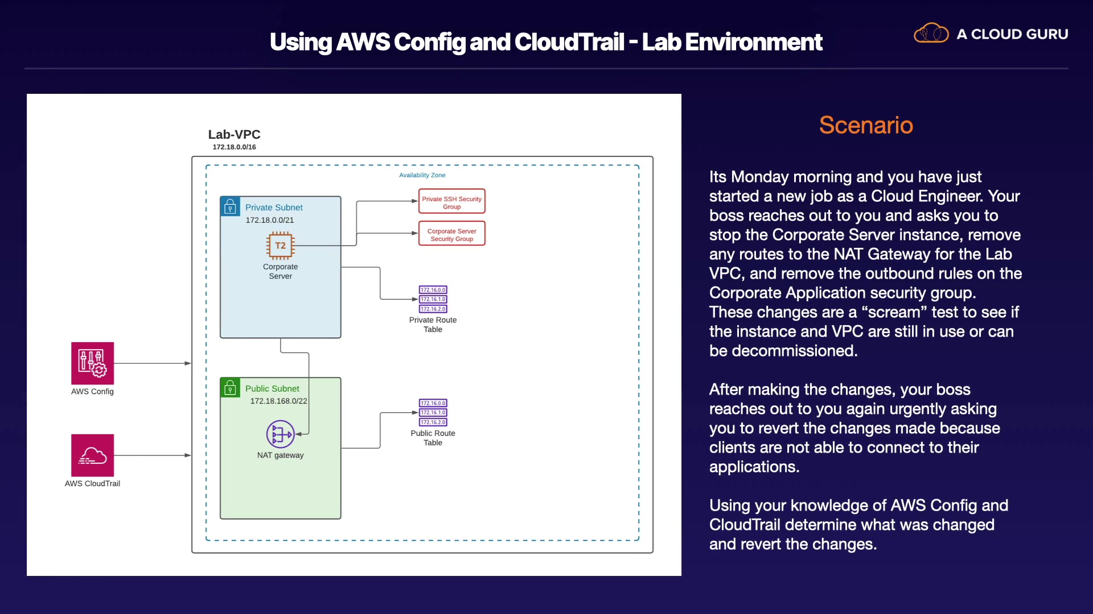
Task: Click the AWS CloudTrail service icon
Action: coord(92,455)
